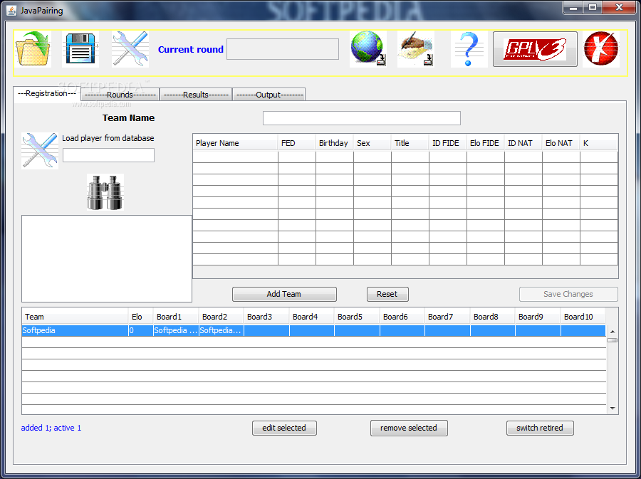Image resolution: width=641 pixels, height=479 pixels.
Task: Open the Rounds tab
Action: (x=120, y=95)
